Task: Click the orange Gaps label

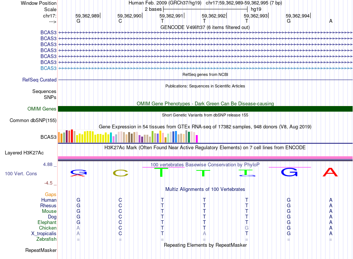Action: [x=51, y=194]
